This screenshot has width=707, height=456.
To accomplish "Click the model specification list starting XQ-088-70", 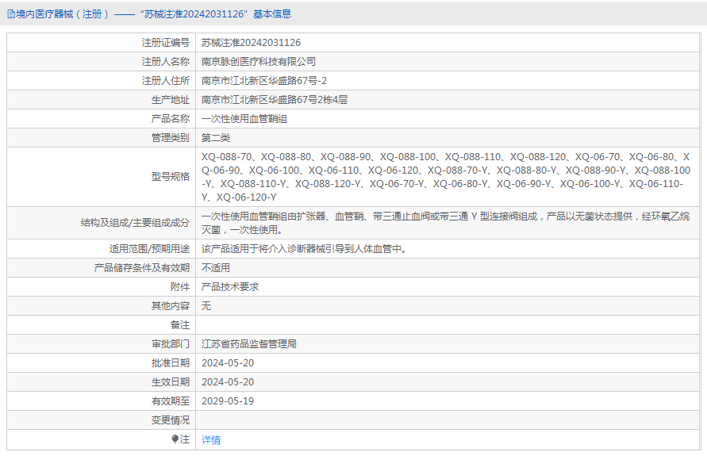I will [445, 177].
